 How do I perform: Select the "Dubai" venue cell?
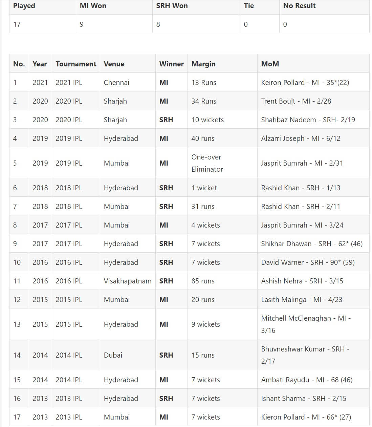pyautogui.click(x=128, y=355)
